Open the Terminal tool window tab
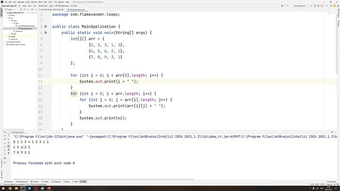 point(35,181)
